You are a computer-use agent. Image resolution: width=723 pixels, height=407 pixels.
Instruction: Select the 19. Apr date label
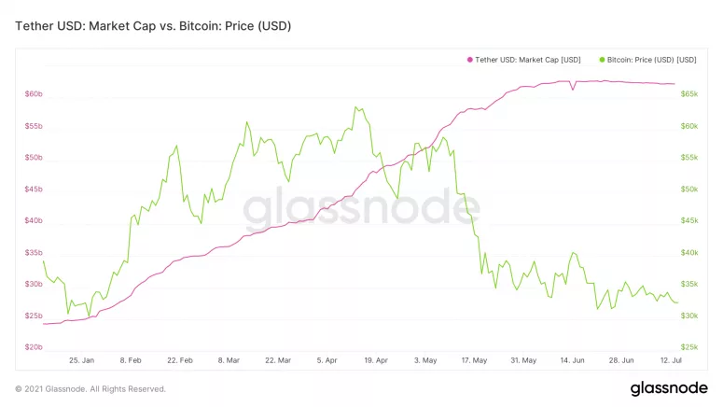pyautogui.click(x=376, y=360)
